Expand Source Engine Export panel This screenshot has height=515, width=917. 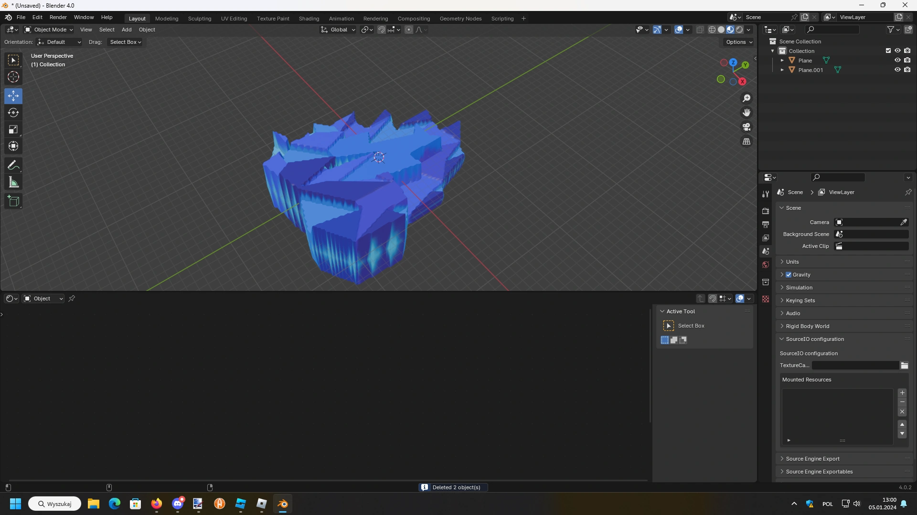pos(812,459)
